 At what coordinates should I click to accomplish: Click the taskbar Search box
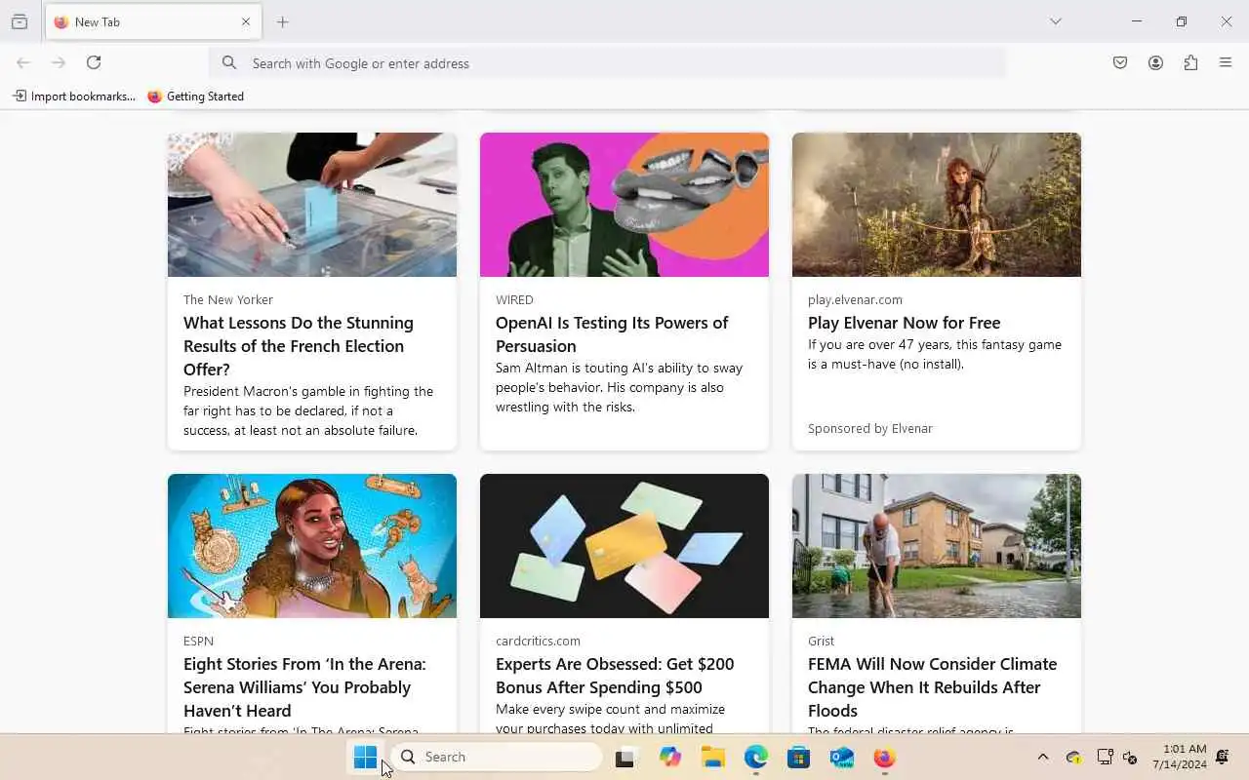498,757
